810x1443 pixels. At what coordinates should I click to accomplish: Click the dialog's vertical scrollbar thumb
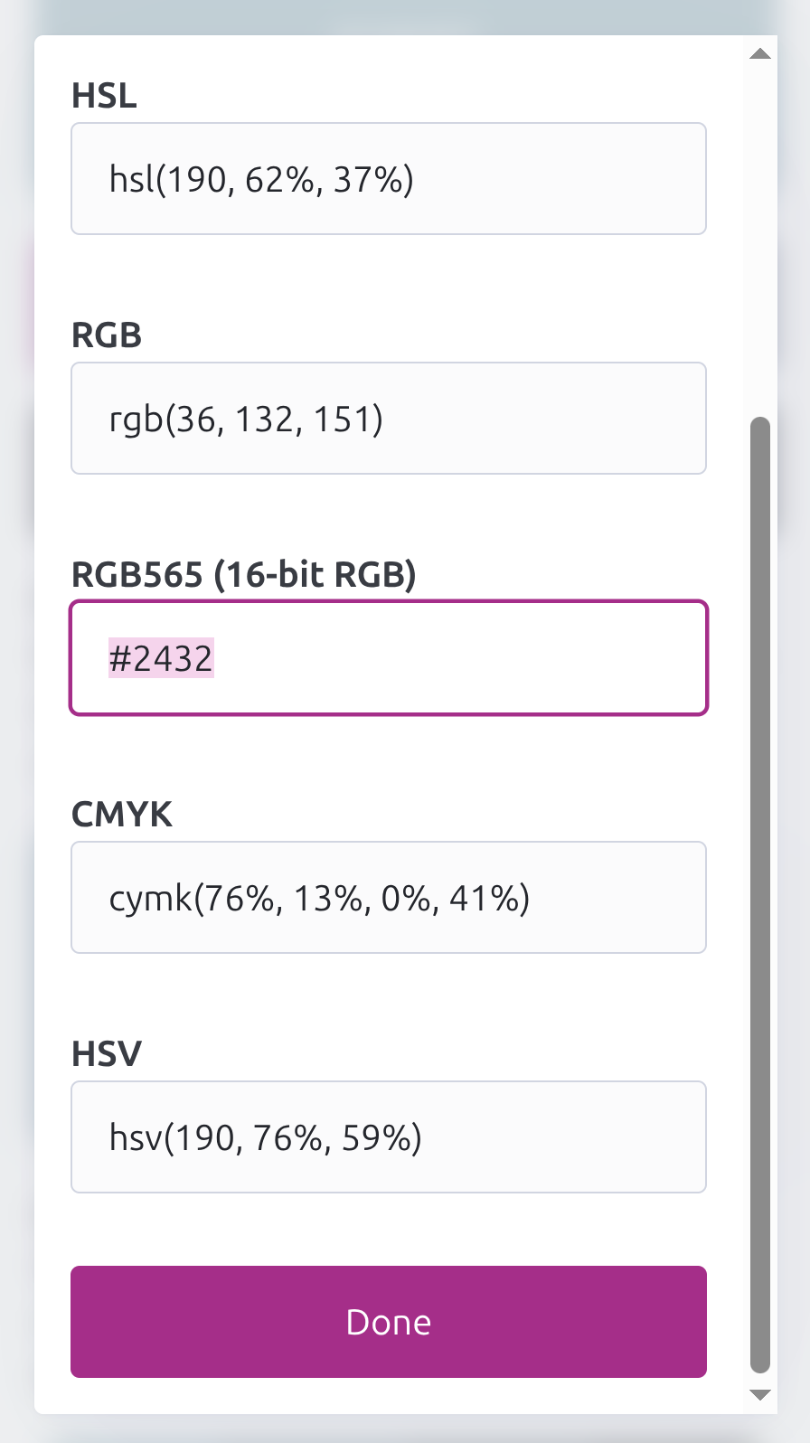(760, 895)
